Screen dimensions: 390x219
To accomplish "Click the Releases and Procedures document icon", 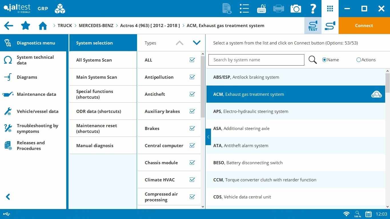I will [8, 145].
